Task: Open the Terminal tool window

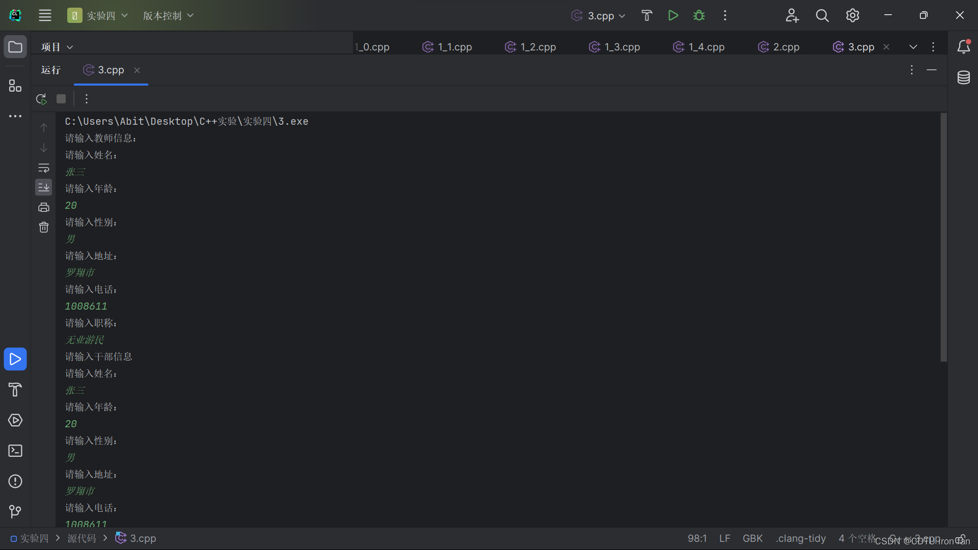Action: [15, 451]
